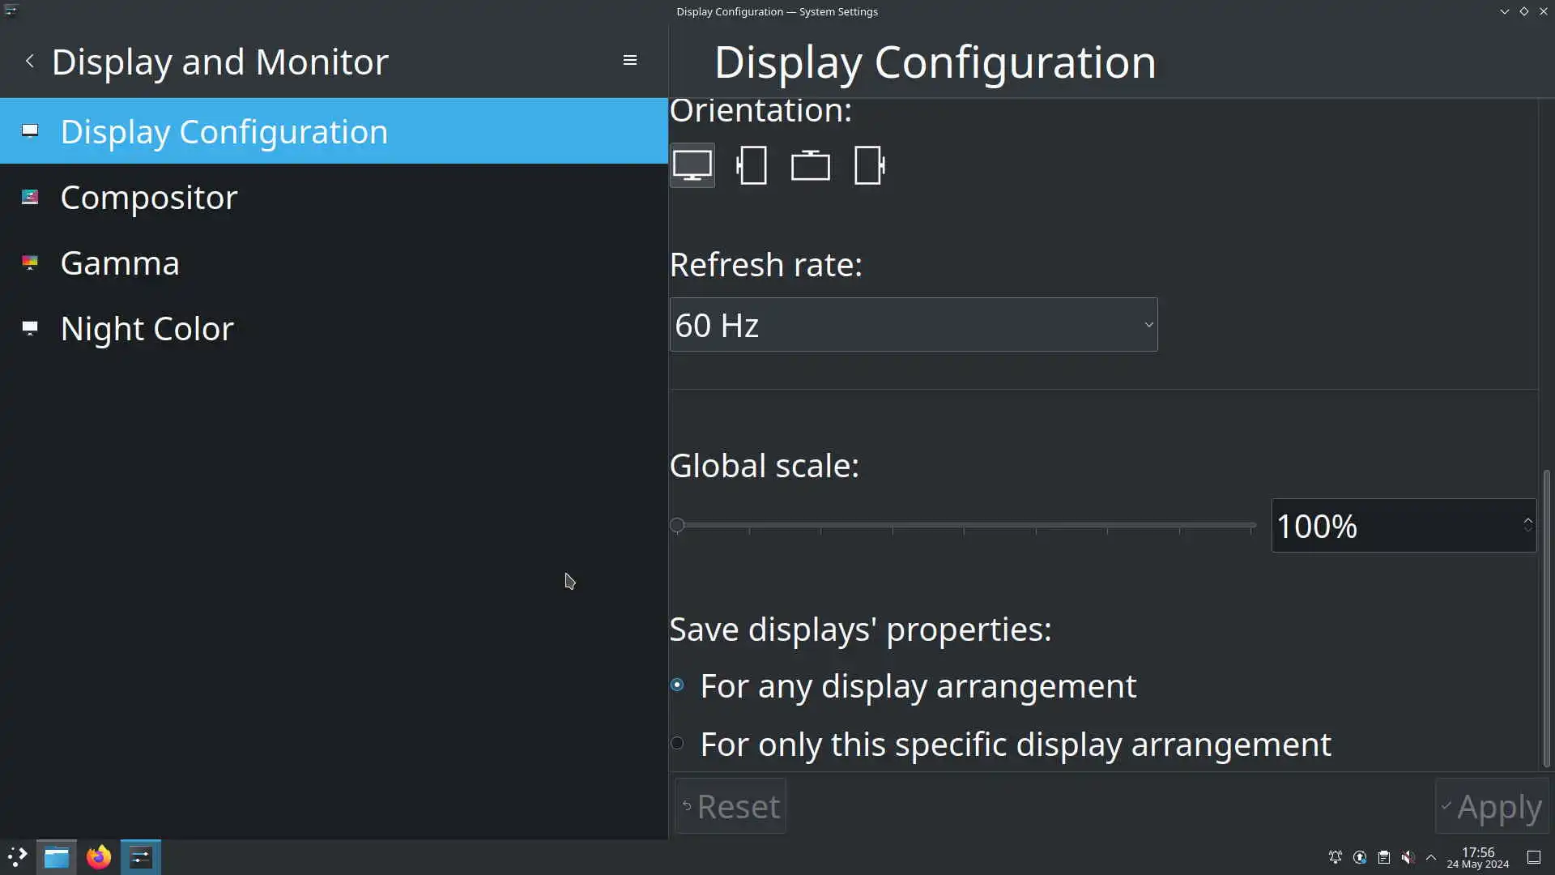Select the normal landscape orientation icon

(x=692, y=165)
